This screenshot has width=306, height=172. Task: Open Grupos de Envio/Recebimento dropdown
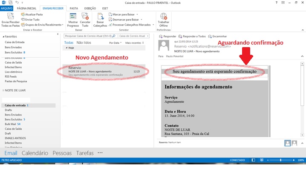pos(43,25)
